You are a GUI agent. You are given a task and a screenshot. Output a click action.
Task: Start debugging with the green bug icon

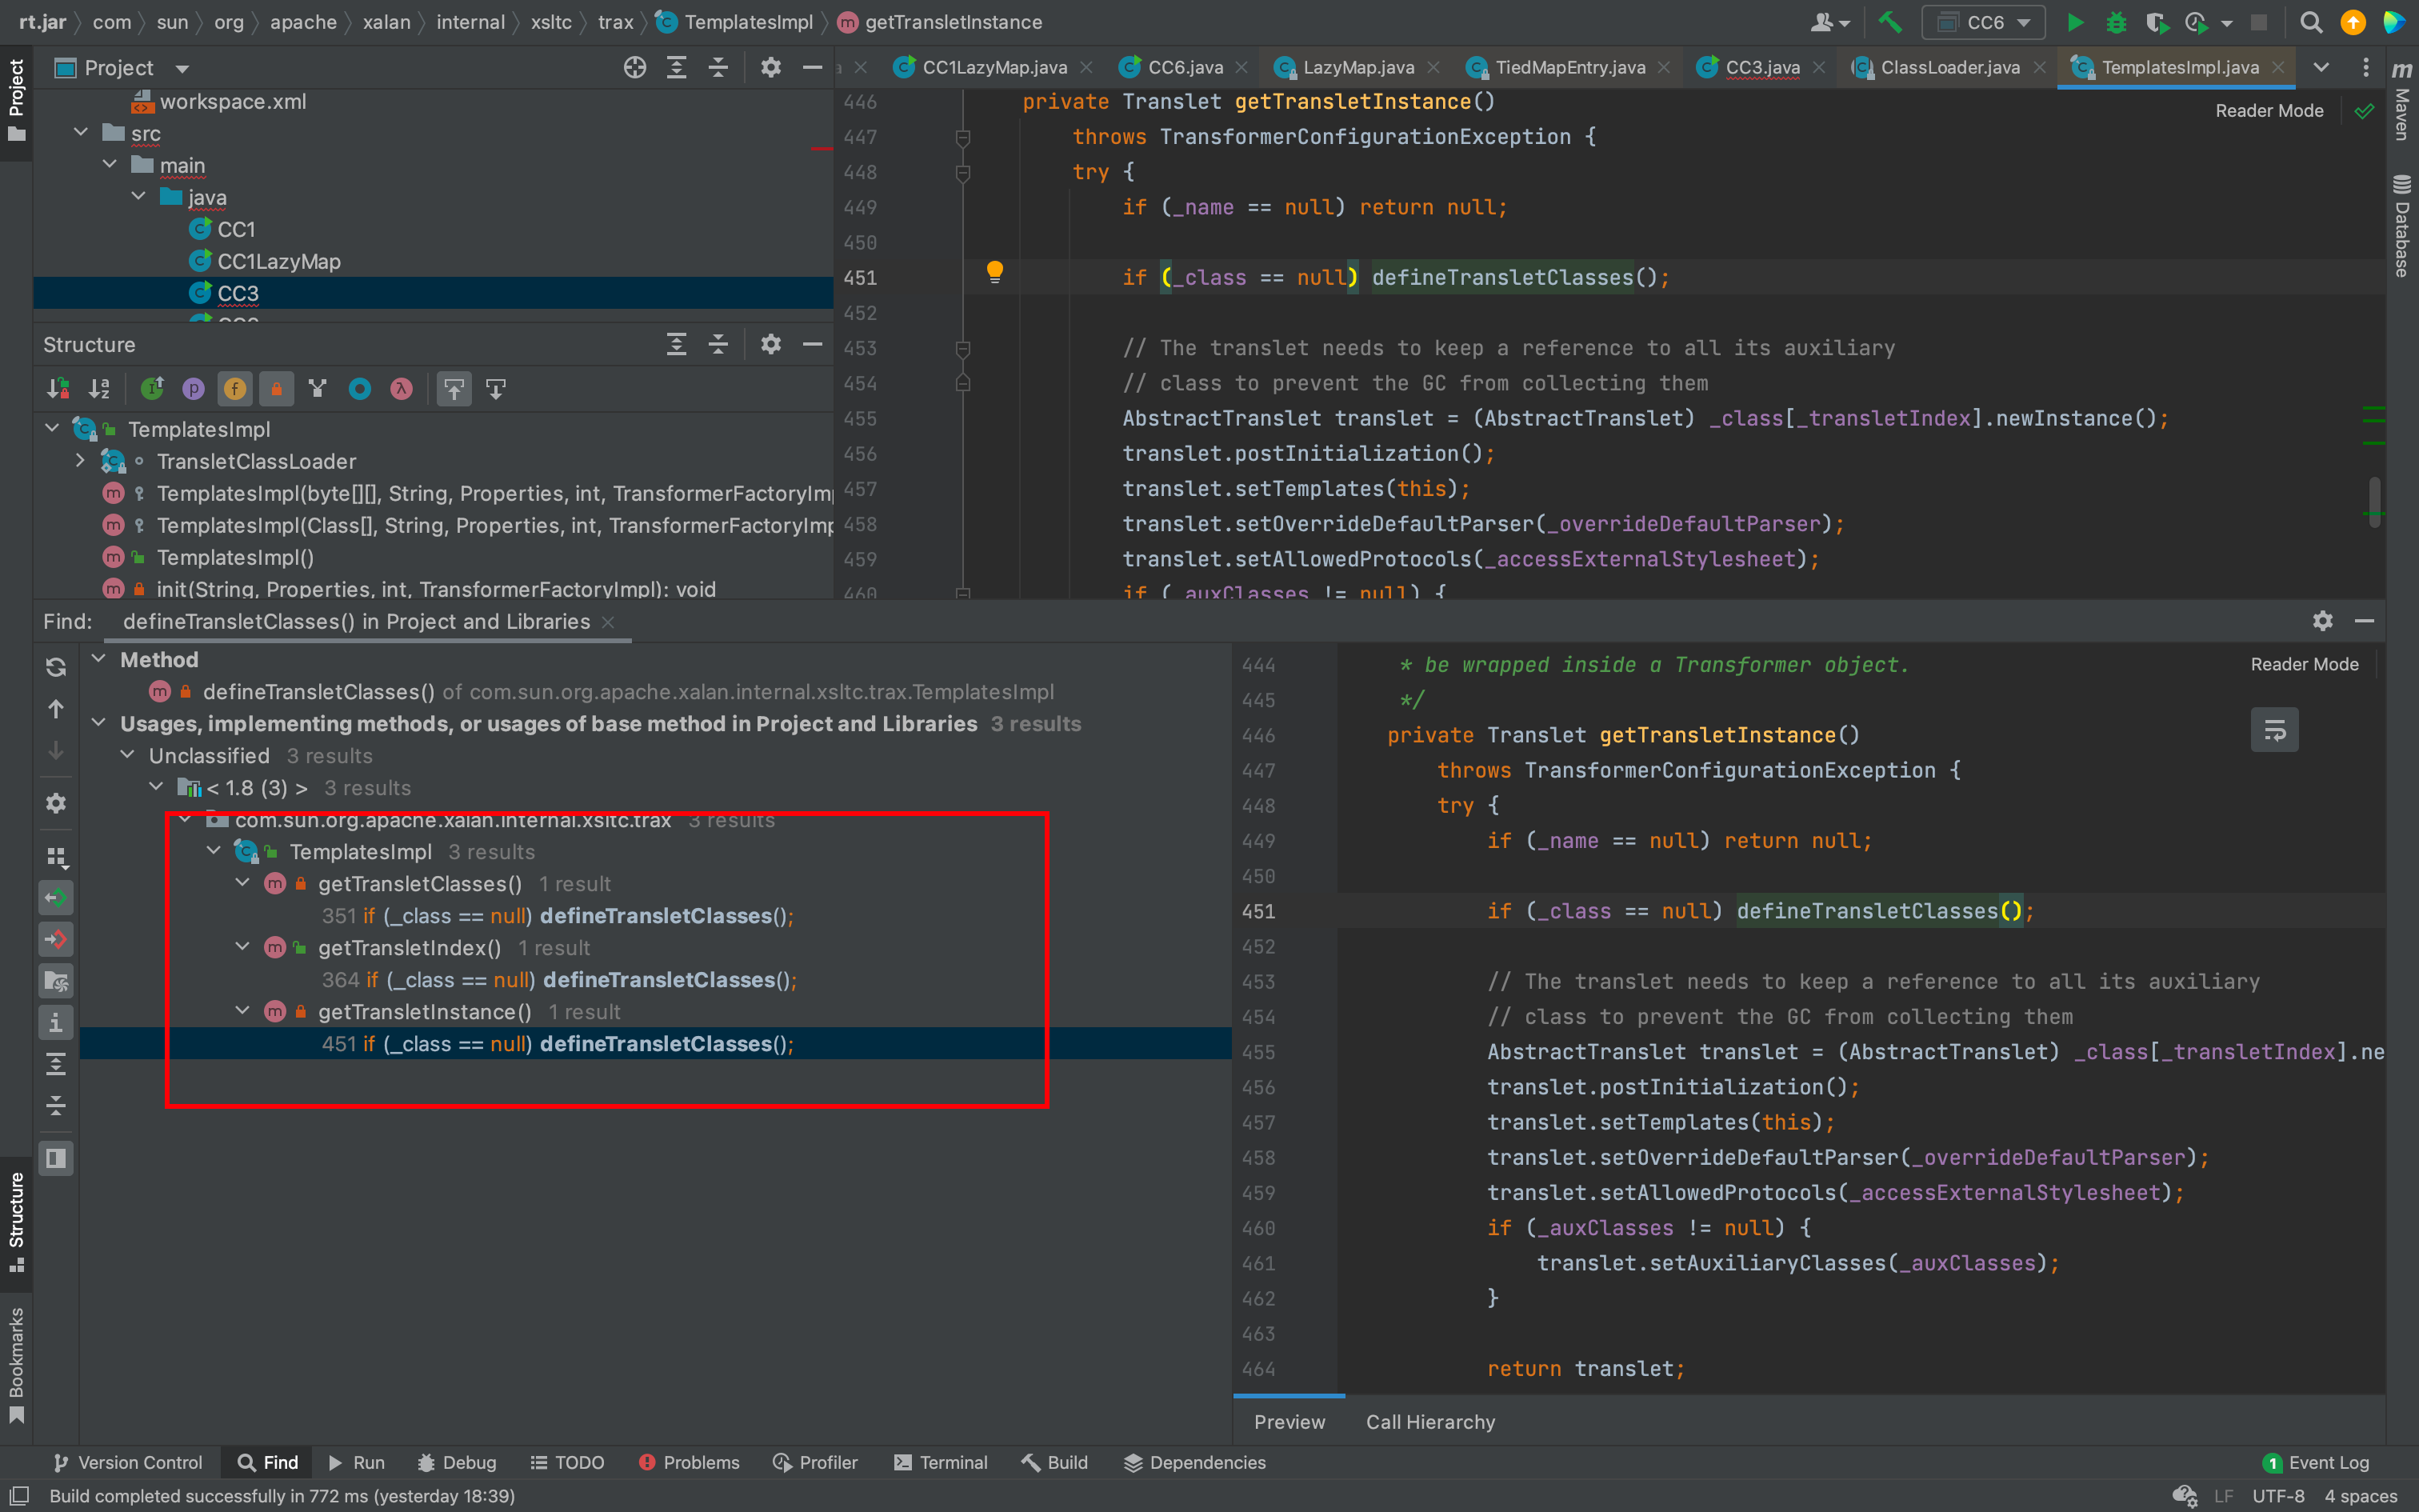click(2116, 22)
